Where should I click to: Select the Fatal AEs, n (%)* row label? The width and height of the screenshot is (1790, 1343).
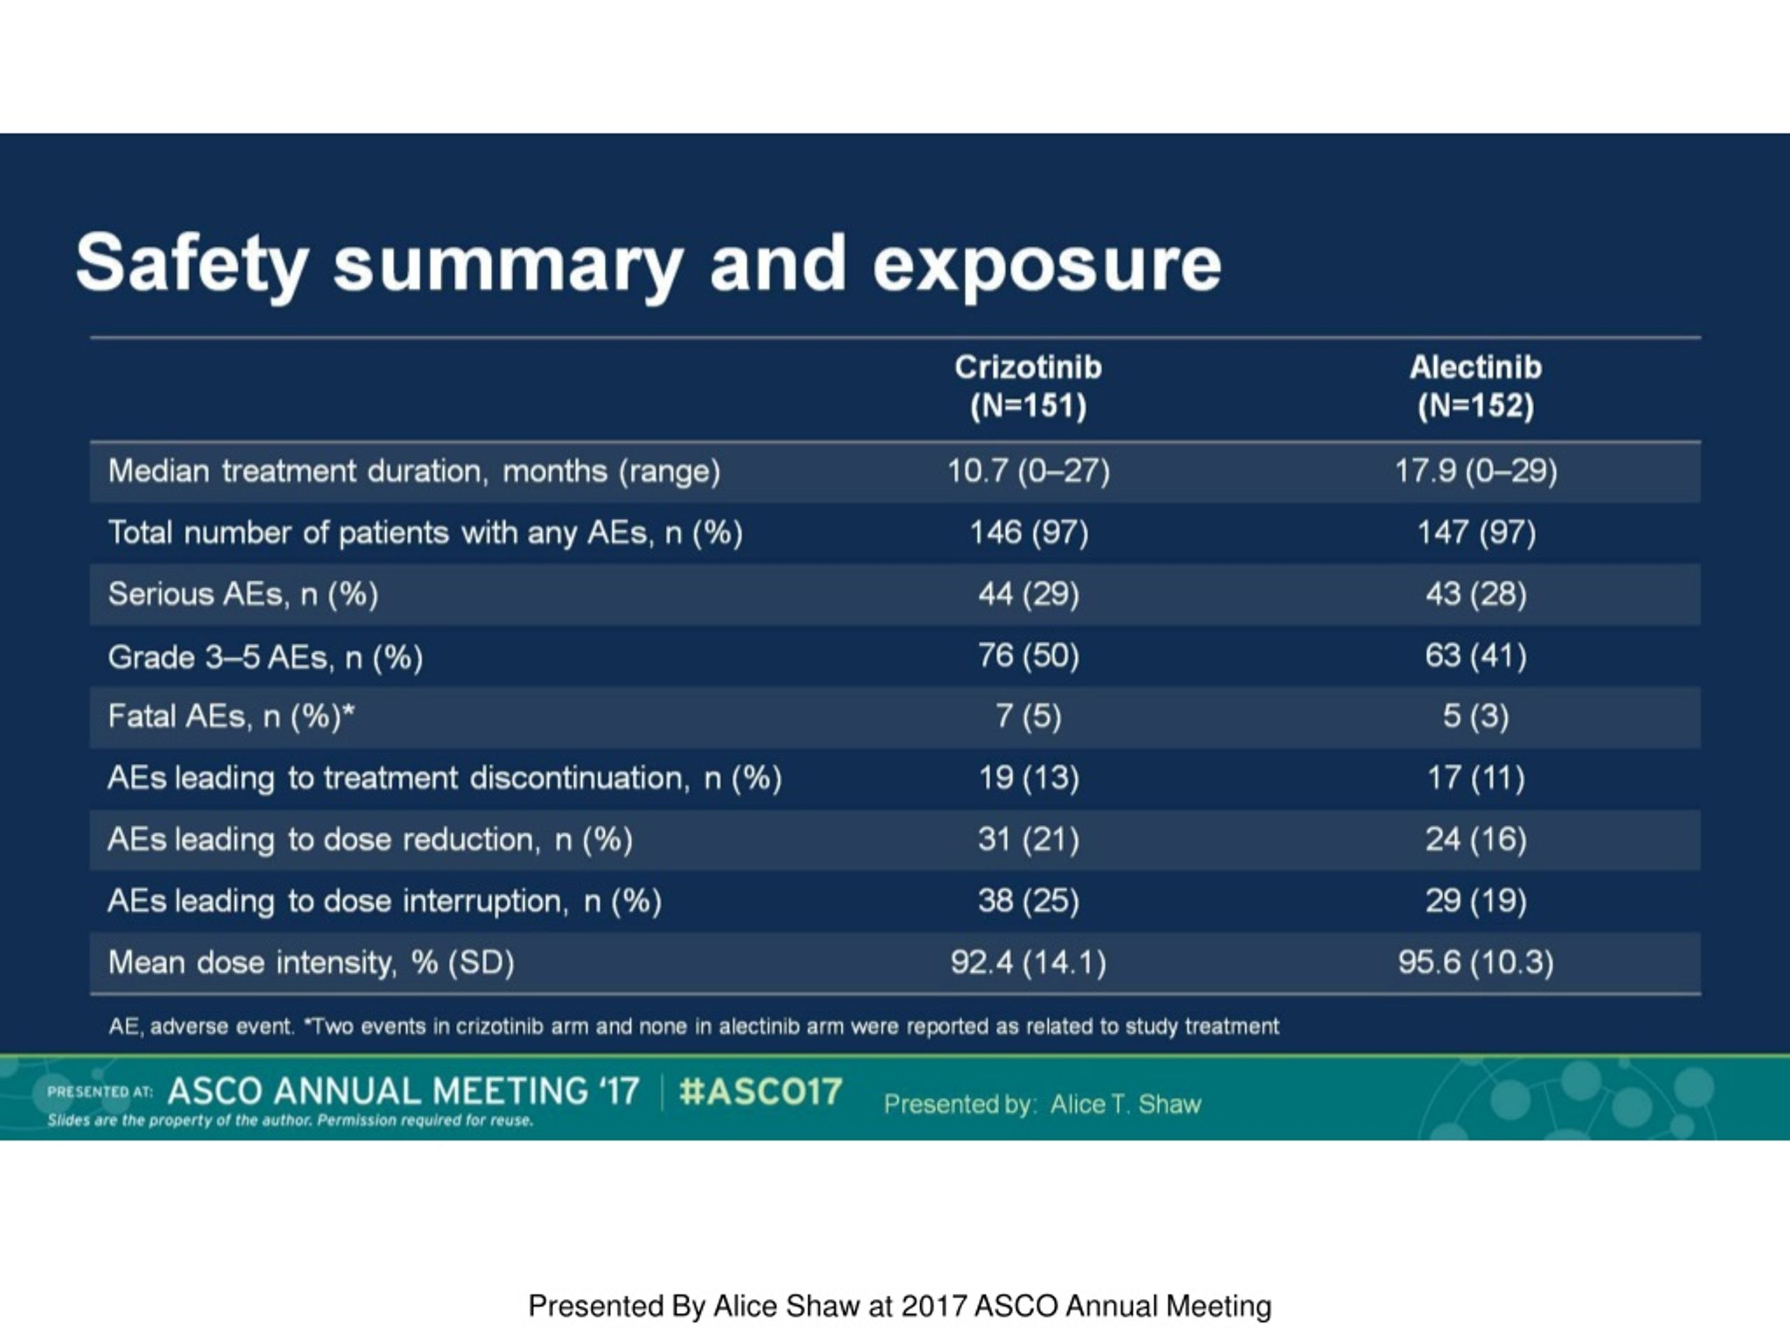231,717
